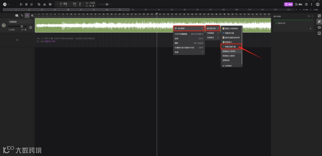
Task: Select the green audio clip waveform
Action: 153,25
